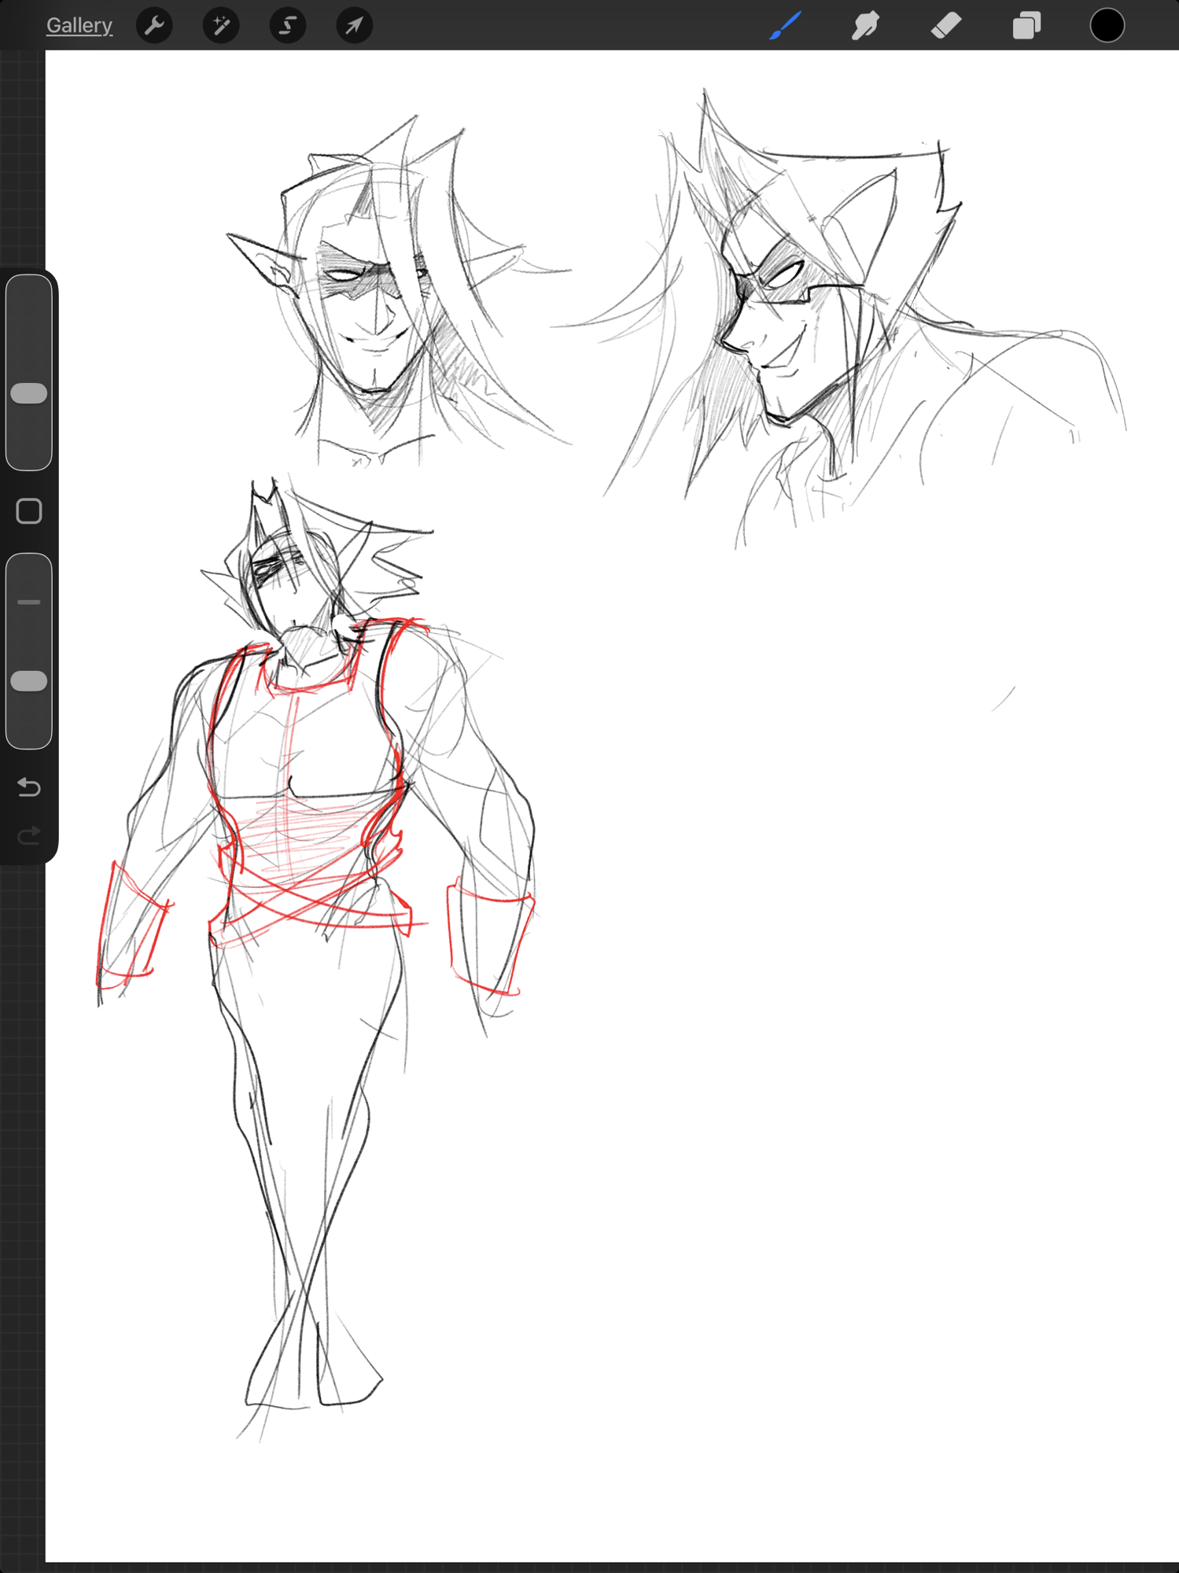Activate the Selection tool
This screenshot has width=1179, height=1573.
(288, 26)
